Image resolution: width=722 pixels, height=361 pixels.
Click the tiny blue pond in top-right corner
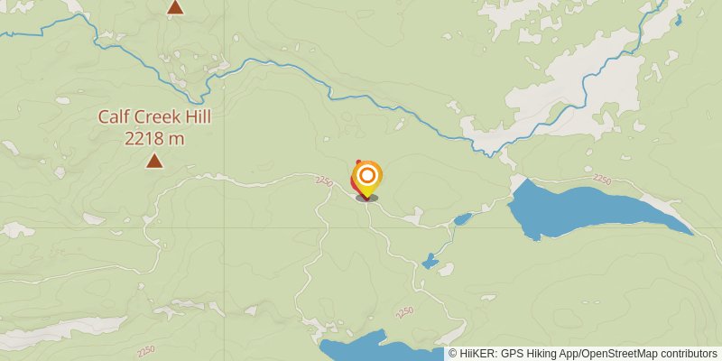tap(678, 20)
